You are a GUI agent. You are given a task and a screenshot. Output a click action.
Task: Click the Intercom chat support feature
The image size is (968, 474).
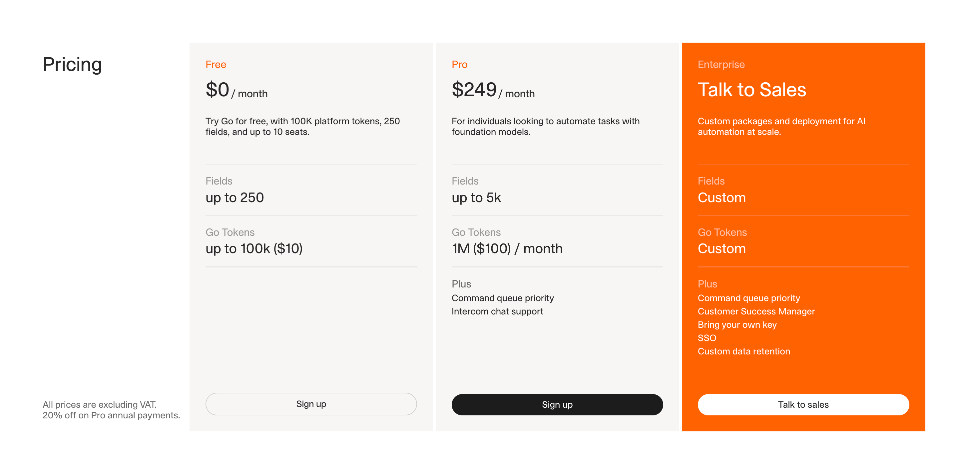(x=497, y=311)
